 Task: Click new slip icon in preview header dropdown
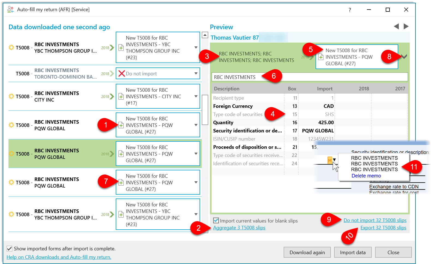[x=321, y=57]
